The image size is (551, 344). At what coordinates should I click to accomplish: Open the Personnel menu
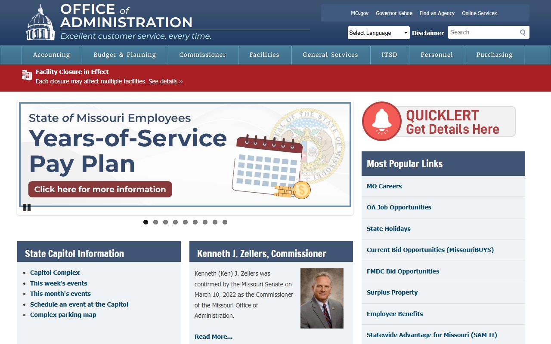[437, 55]
